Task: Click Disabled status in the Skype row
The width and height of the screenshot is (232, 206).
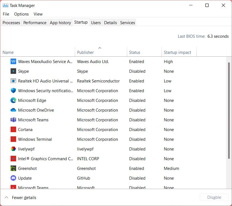Action: [137, 71]
